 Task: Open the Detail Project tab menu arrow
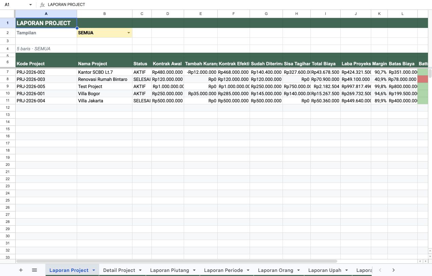(140, 270)
